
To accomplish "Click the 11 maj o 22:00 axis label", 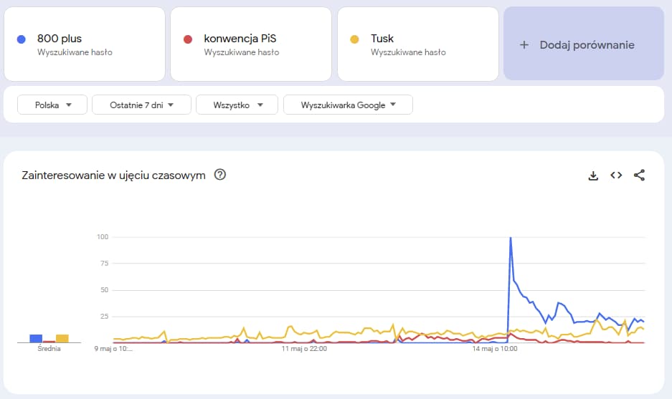I will click(x=304, y=349).
